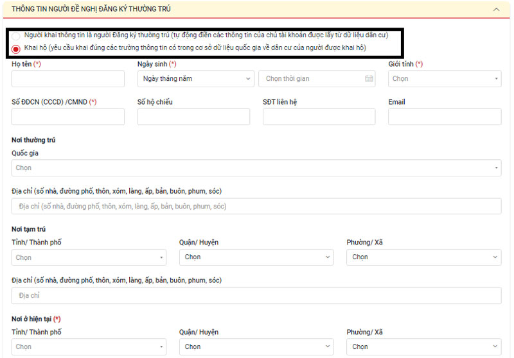Select the 'Khai hộ' radio option
This screenshot has width=514, height=358.
coord(15,49)
